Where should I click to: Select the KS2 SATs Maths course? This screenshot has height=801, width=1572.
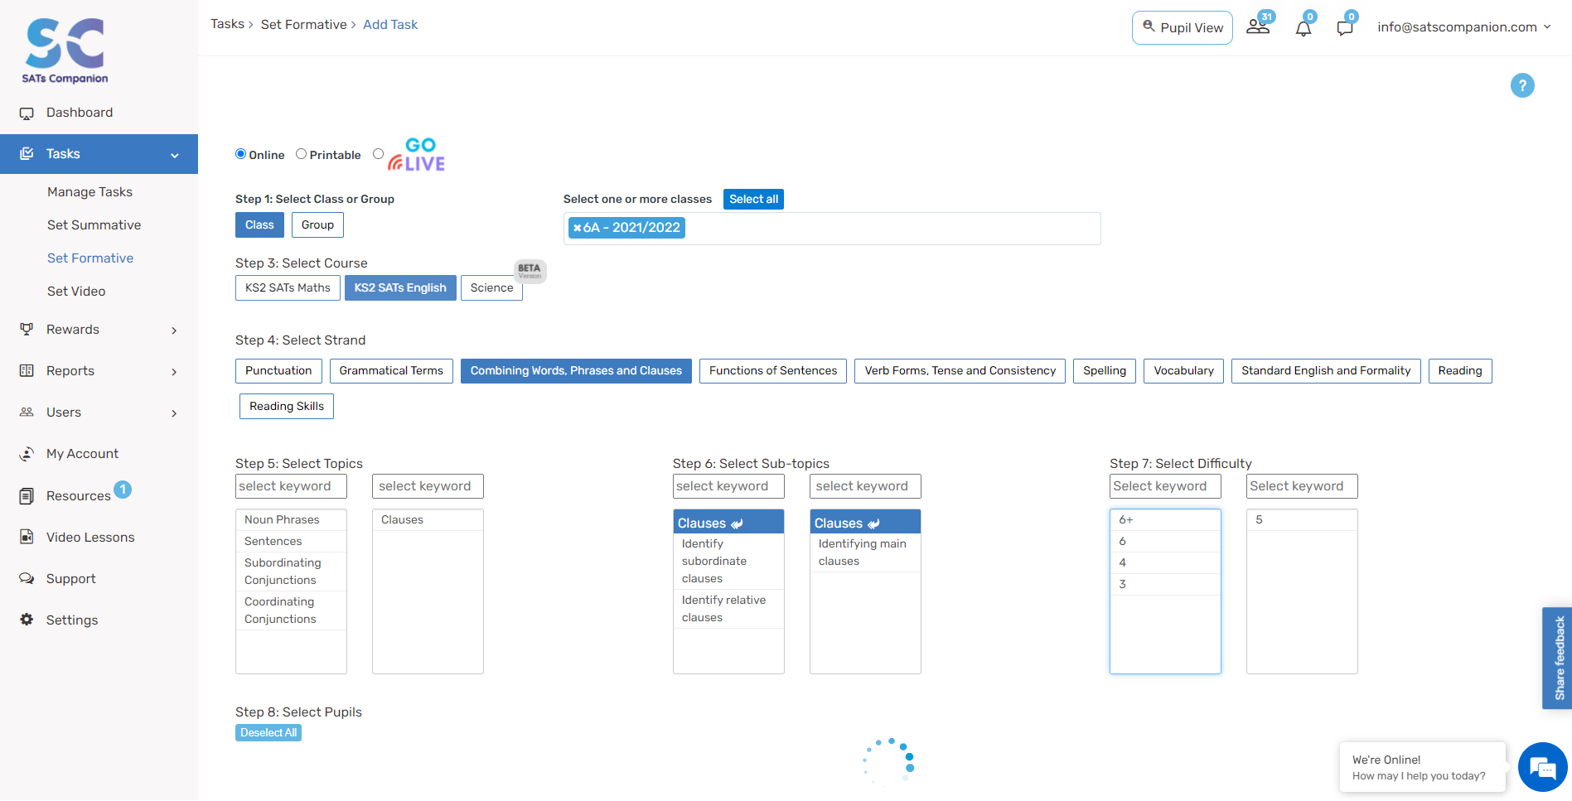click(288, 288)
